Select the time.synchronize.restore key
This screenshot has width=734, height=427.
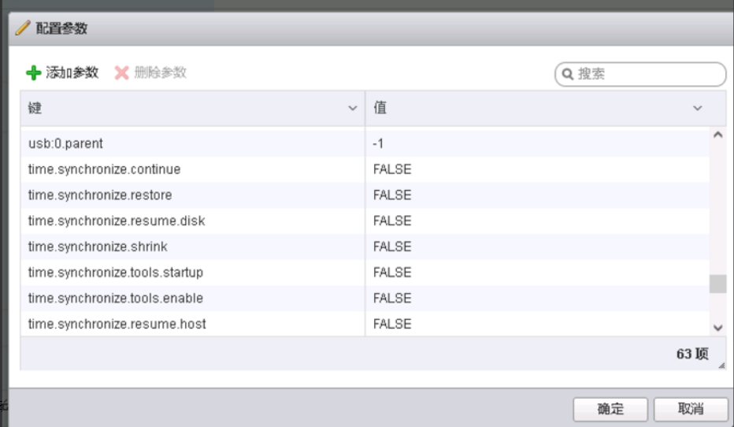100,195
